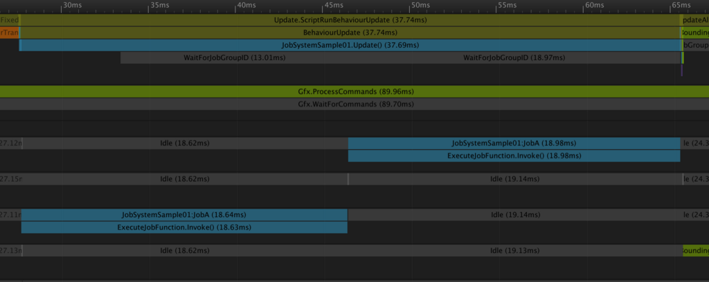Click Idle (18.62ms) bar preceding JobA (18.98ms)
This screenshot has height=282, width=709.
click(x=185, y=144)
